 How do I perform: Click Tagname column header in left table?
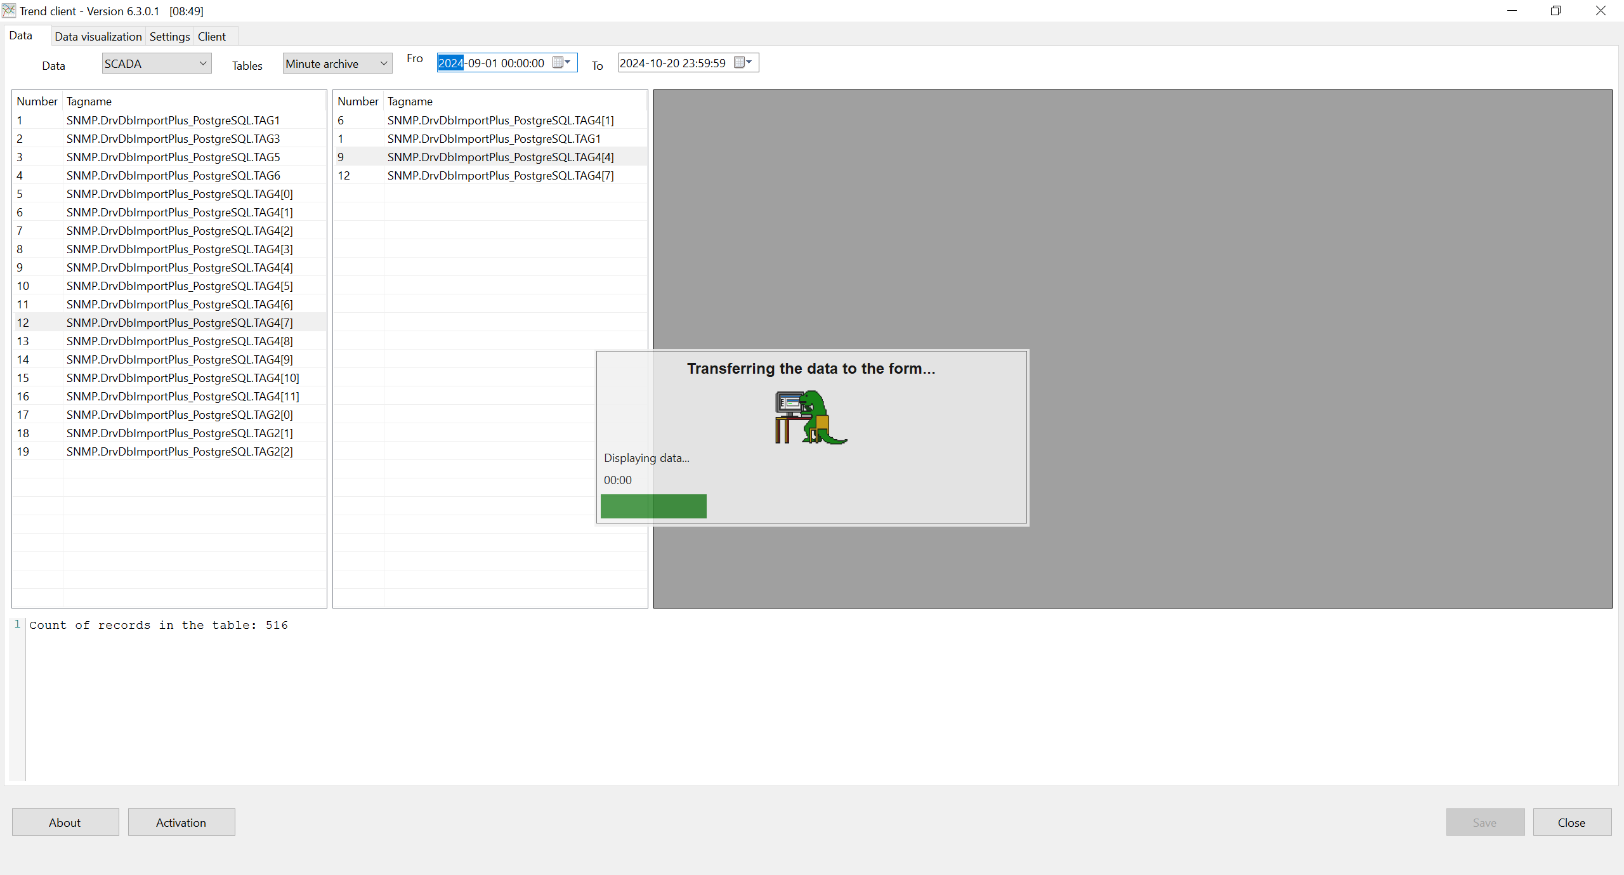pos(89,102)
